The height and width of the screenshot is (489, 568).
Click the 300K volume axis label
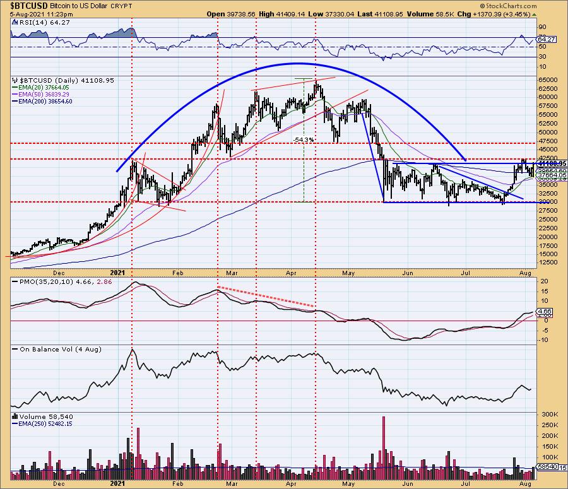tap(550, 415)
